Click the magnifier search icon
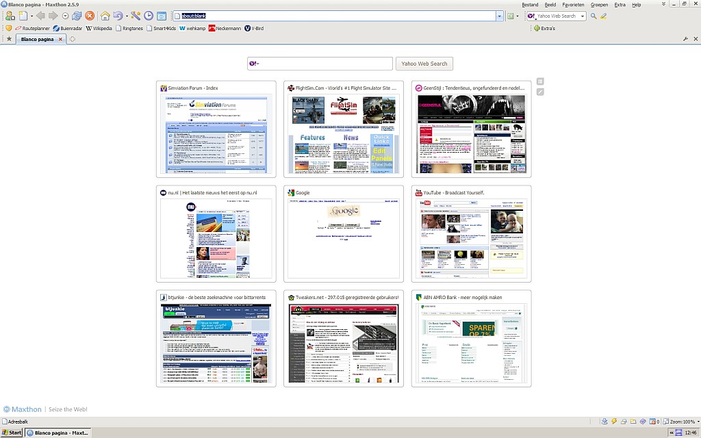 coord(594,16)
